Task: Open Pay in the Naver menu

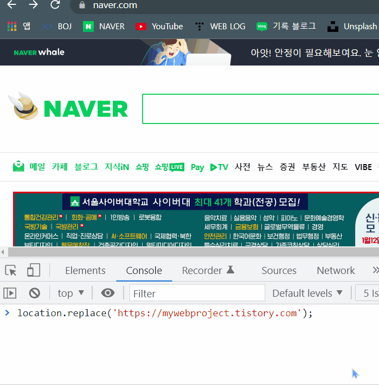Action: click(197, 167)
